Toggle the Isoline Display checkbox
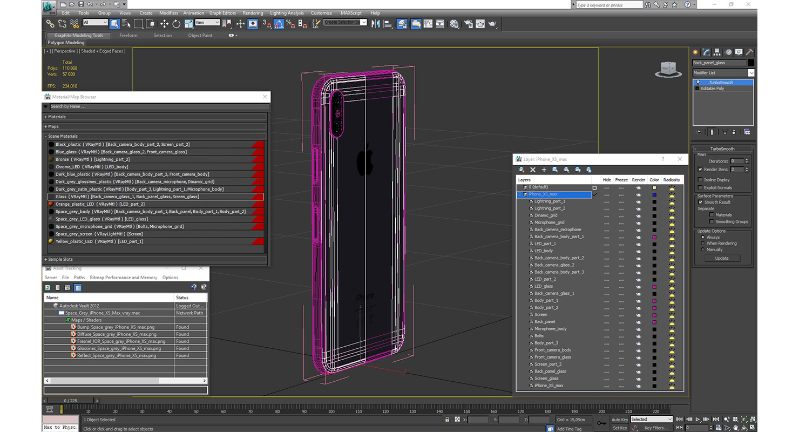Image resolution: width=799 pixels, height=432 pixels. pos(700,180)
